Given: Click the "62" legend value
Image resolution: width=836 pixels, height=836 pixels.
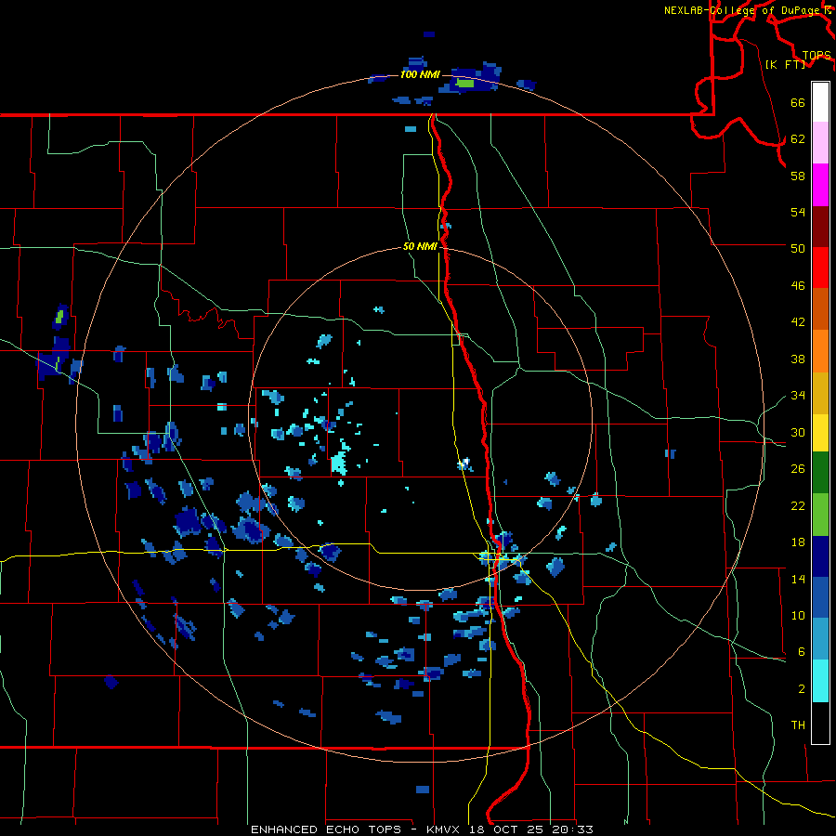Looking at the screenshot, I should [x=798, y=138].
